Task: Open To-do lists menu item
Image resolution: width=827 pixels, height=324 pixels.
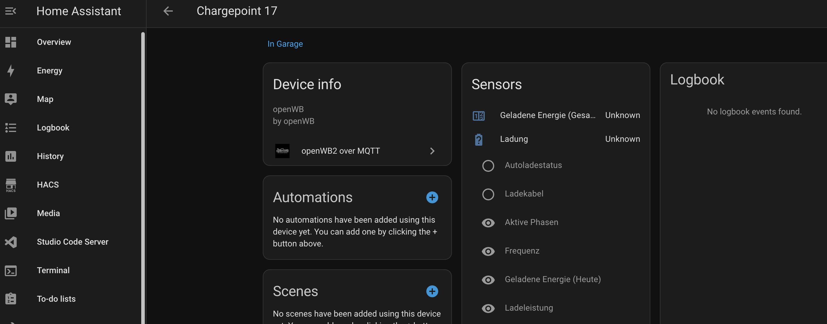Action: (x=56, y=299)
